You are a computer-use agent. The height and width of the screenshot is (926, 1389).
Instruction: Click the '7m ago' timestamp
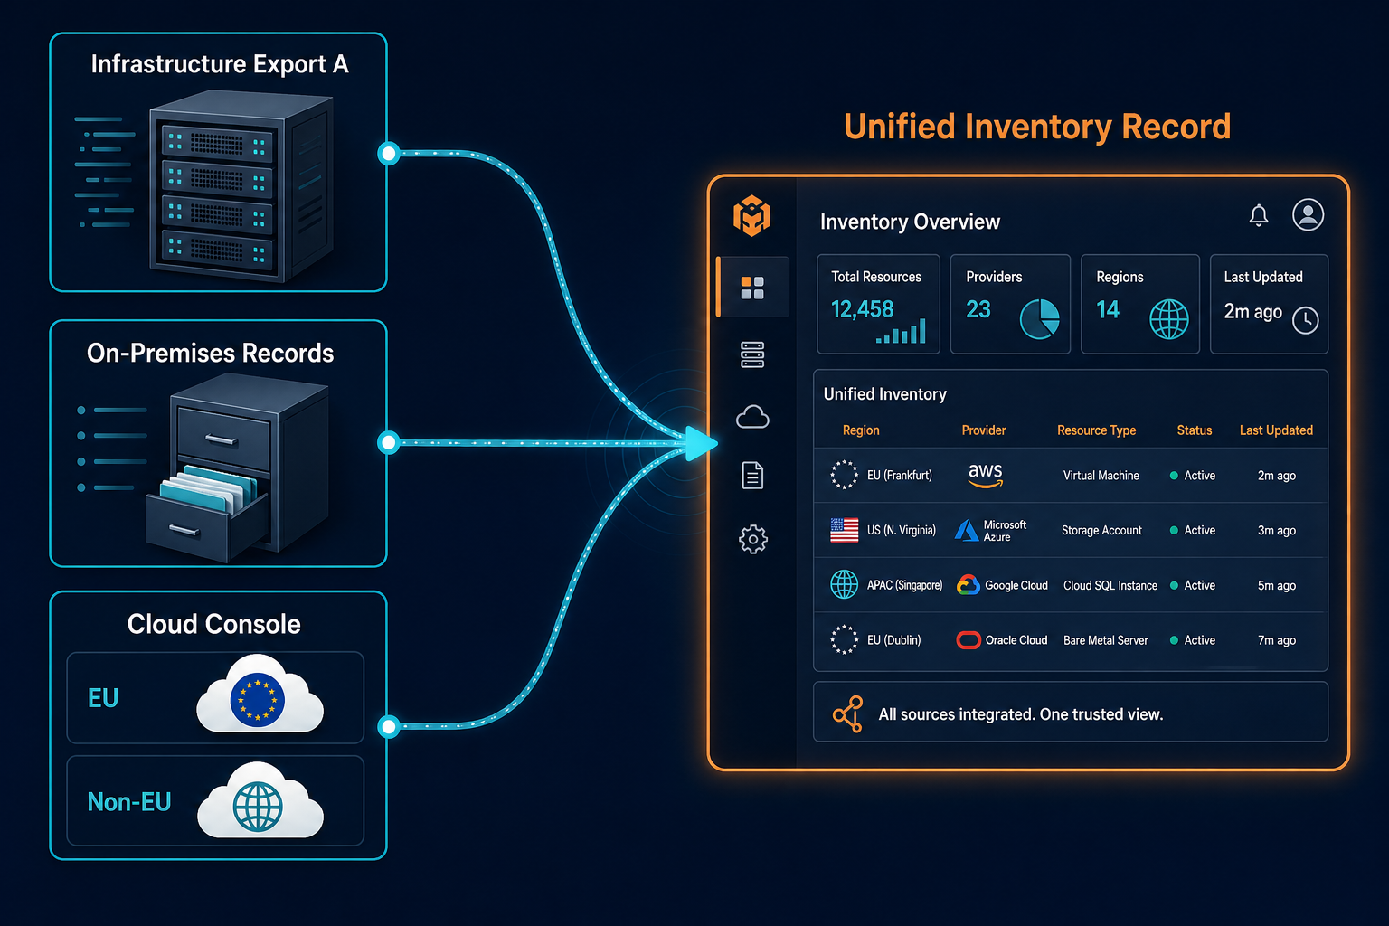[1277, 640]
